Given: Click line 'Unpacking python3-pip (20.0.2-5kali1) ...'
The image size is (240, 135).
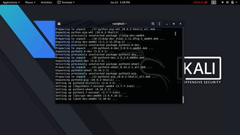Looking at the screenshot, I should (88, 80).
